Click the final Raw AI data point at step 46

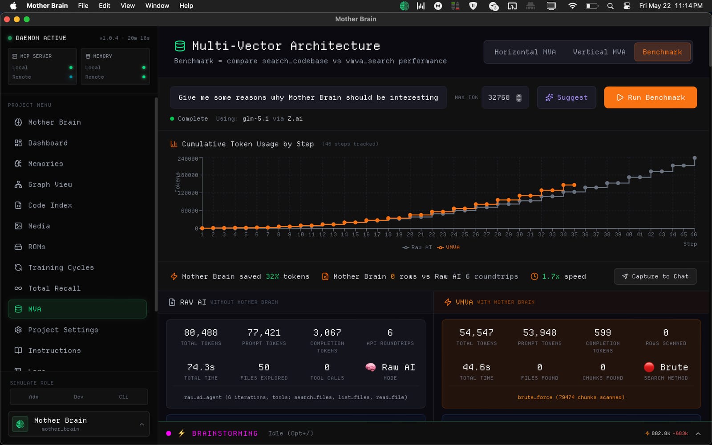coord(695,158)
